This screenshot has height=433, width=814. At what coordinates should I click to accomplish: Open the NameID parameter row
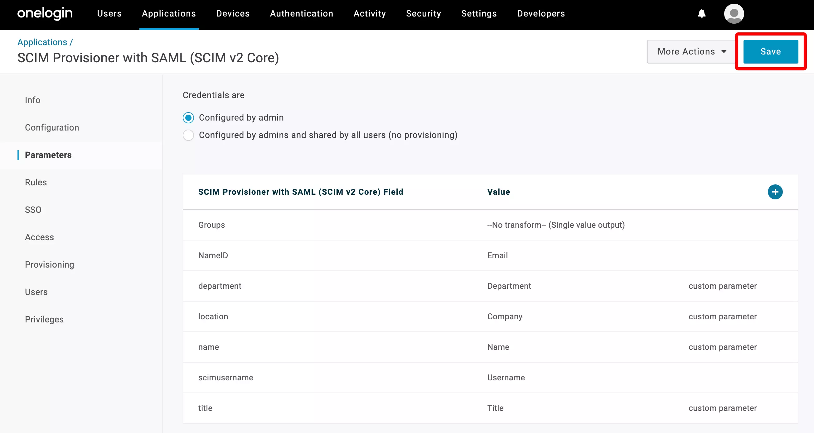click(490, 256)
